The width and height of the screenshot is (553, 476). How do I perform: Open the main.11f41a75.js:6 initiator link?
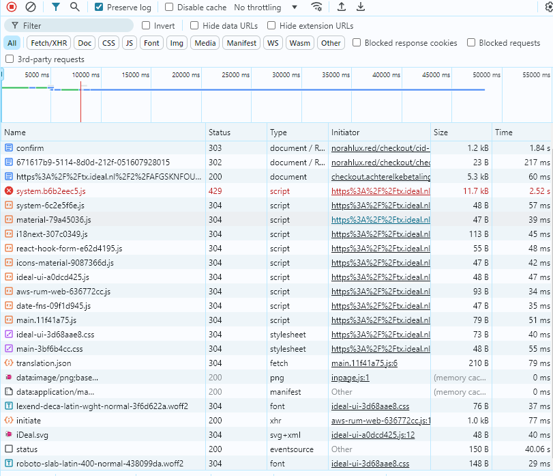pyautogui.click(x=364, y=363)
